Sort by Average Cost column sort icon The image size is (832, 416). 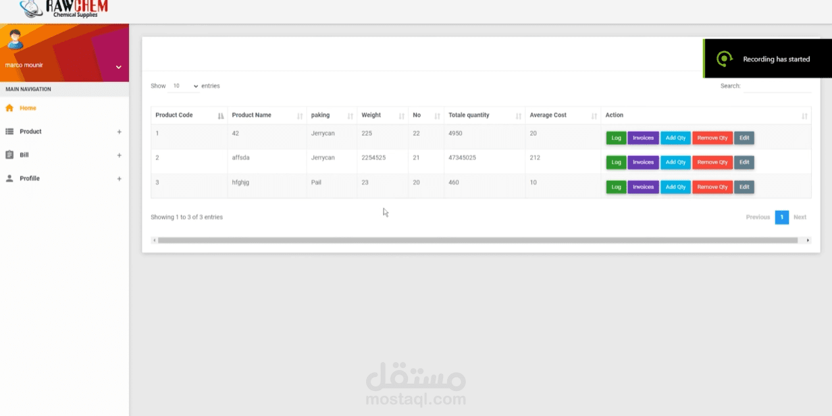tap(594, 116)
